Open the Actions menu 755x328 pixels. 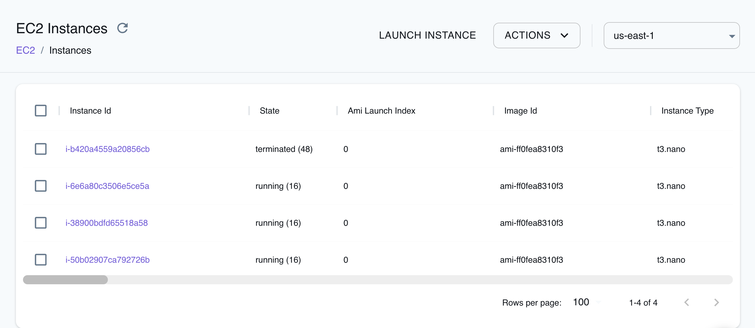point(536,35)
